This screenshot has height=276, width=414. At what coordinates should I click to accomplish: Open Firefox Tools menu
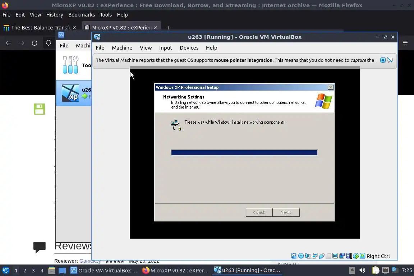coord(106,15)
